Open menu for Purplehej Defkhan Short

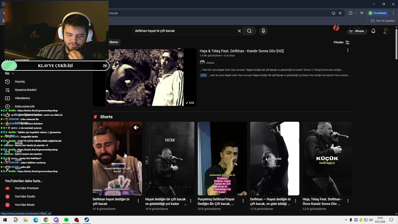(243, 201)
